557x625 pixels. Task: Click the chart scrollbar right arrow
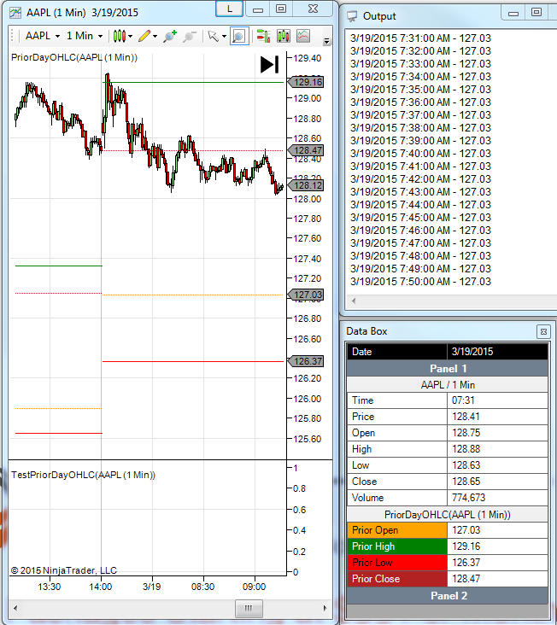pos(325,608)
